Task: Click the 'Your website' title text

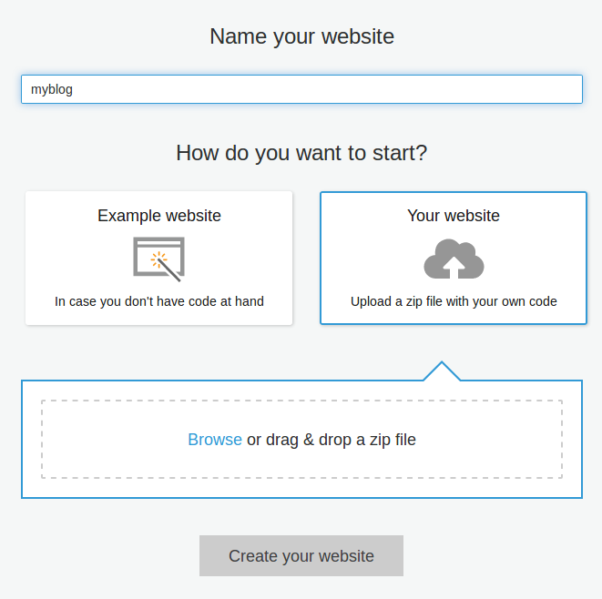Action: click(454, 216)
